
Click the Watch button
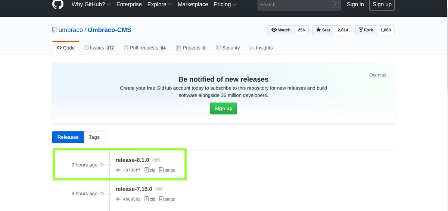281,30
